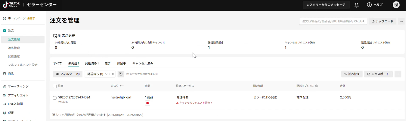Click the エクスポート button
The height and width of the screenshot is (121, 406).
tap(378, 74)
